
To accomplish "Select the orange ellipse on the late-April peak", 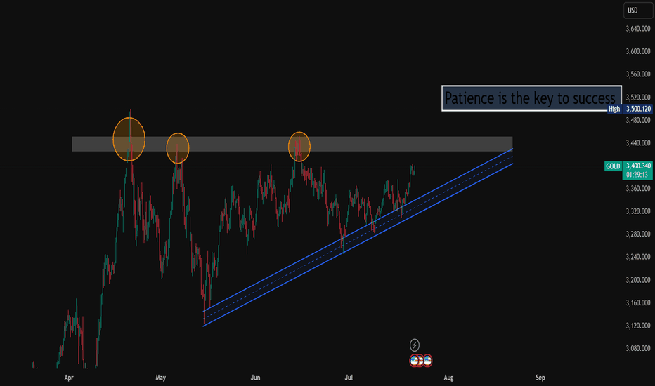I will point(129,140).
